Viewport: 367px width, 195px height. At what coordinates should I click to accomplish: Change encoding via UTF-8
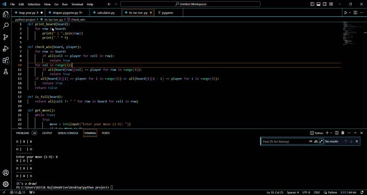tap(306, 193)
